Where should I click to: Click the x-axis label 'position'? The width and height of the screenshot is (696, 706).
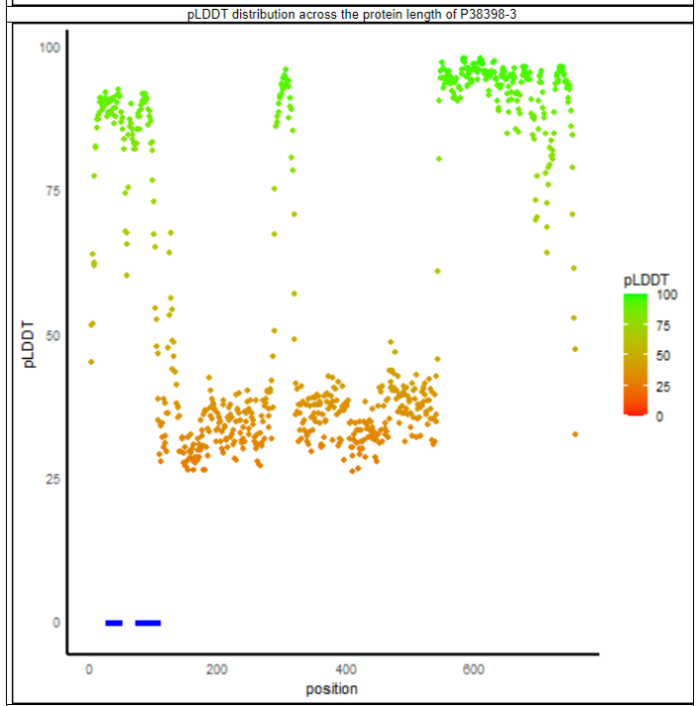(x=332, y=688)
